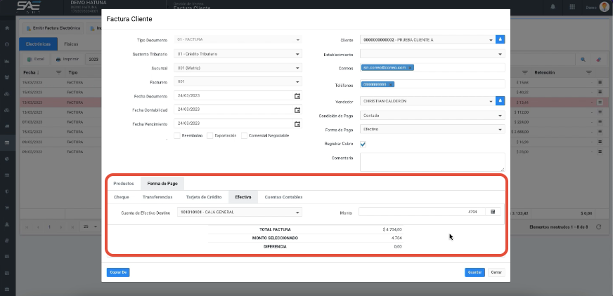Click Emitir Factura Electrónica button
This screenshot has width=613, height=296.
tap(53, 28)
